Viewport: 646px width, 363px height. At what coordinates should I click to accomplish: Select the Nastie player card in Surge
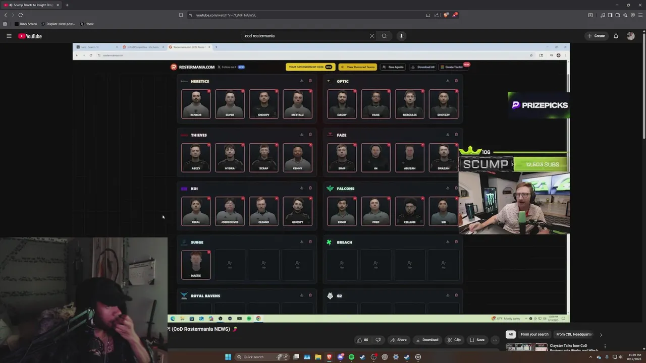[196, 265]
